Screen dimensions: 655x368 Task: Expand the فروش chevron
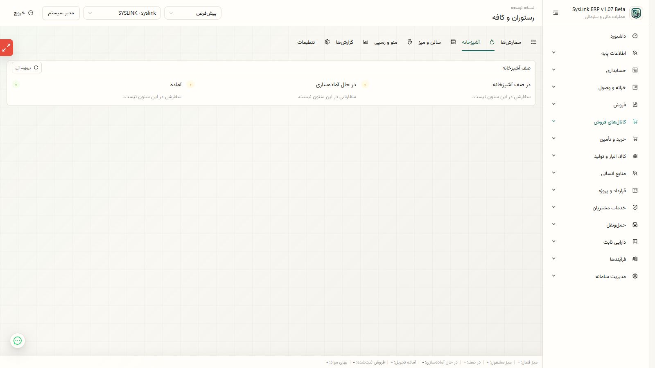coord(553,104)
